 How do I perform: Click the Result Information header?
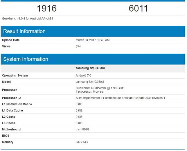(x=93, y=31)
